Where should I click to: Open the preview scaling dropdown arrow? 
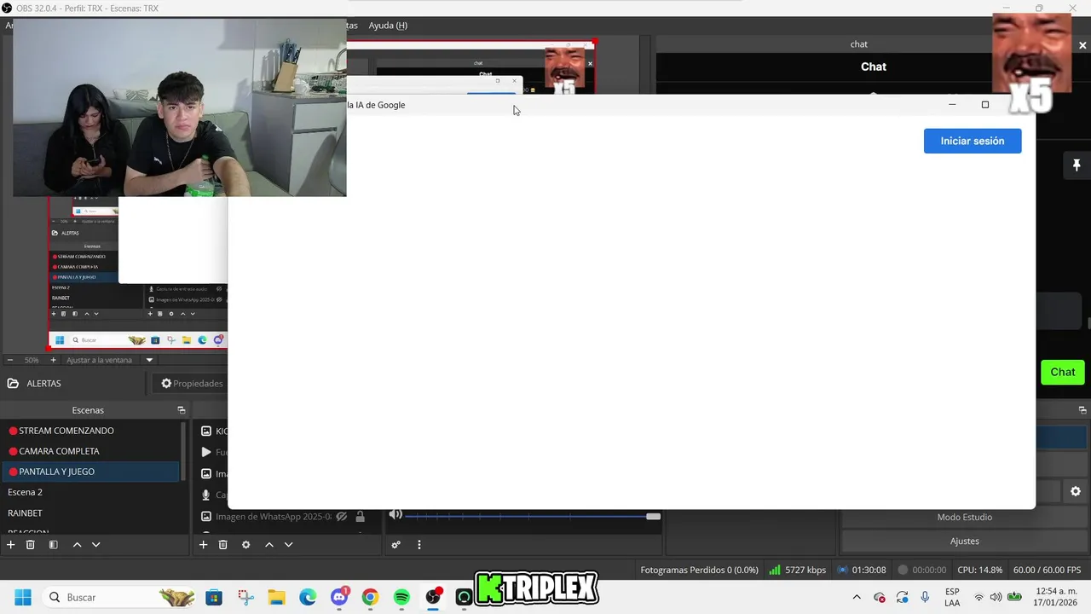point(149,360)
